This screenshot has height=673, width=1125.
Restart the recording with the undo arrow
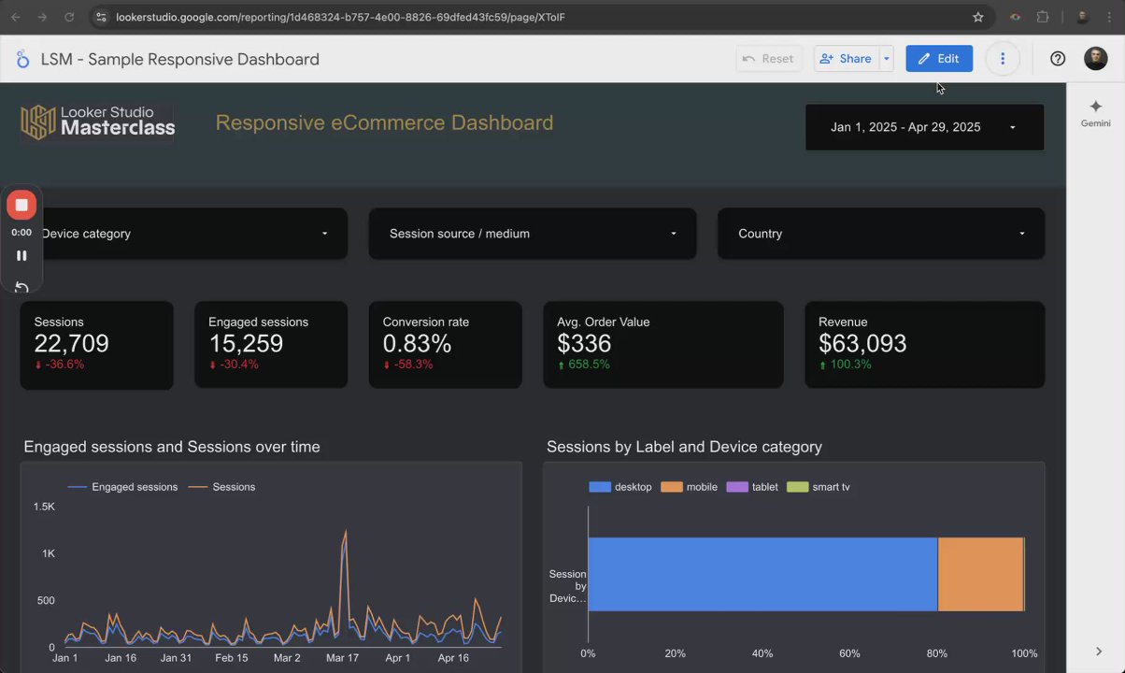click(21, 287)
